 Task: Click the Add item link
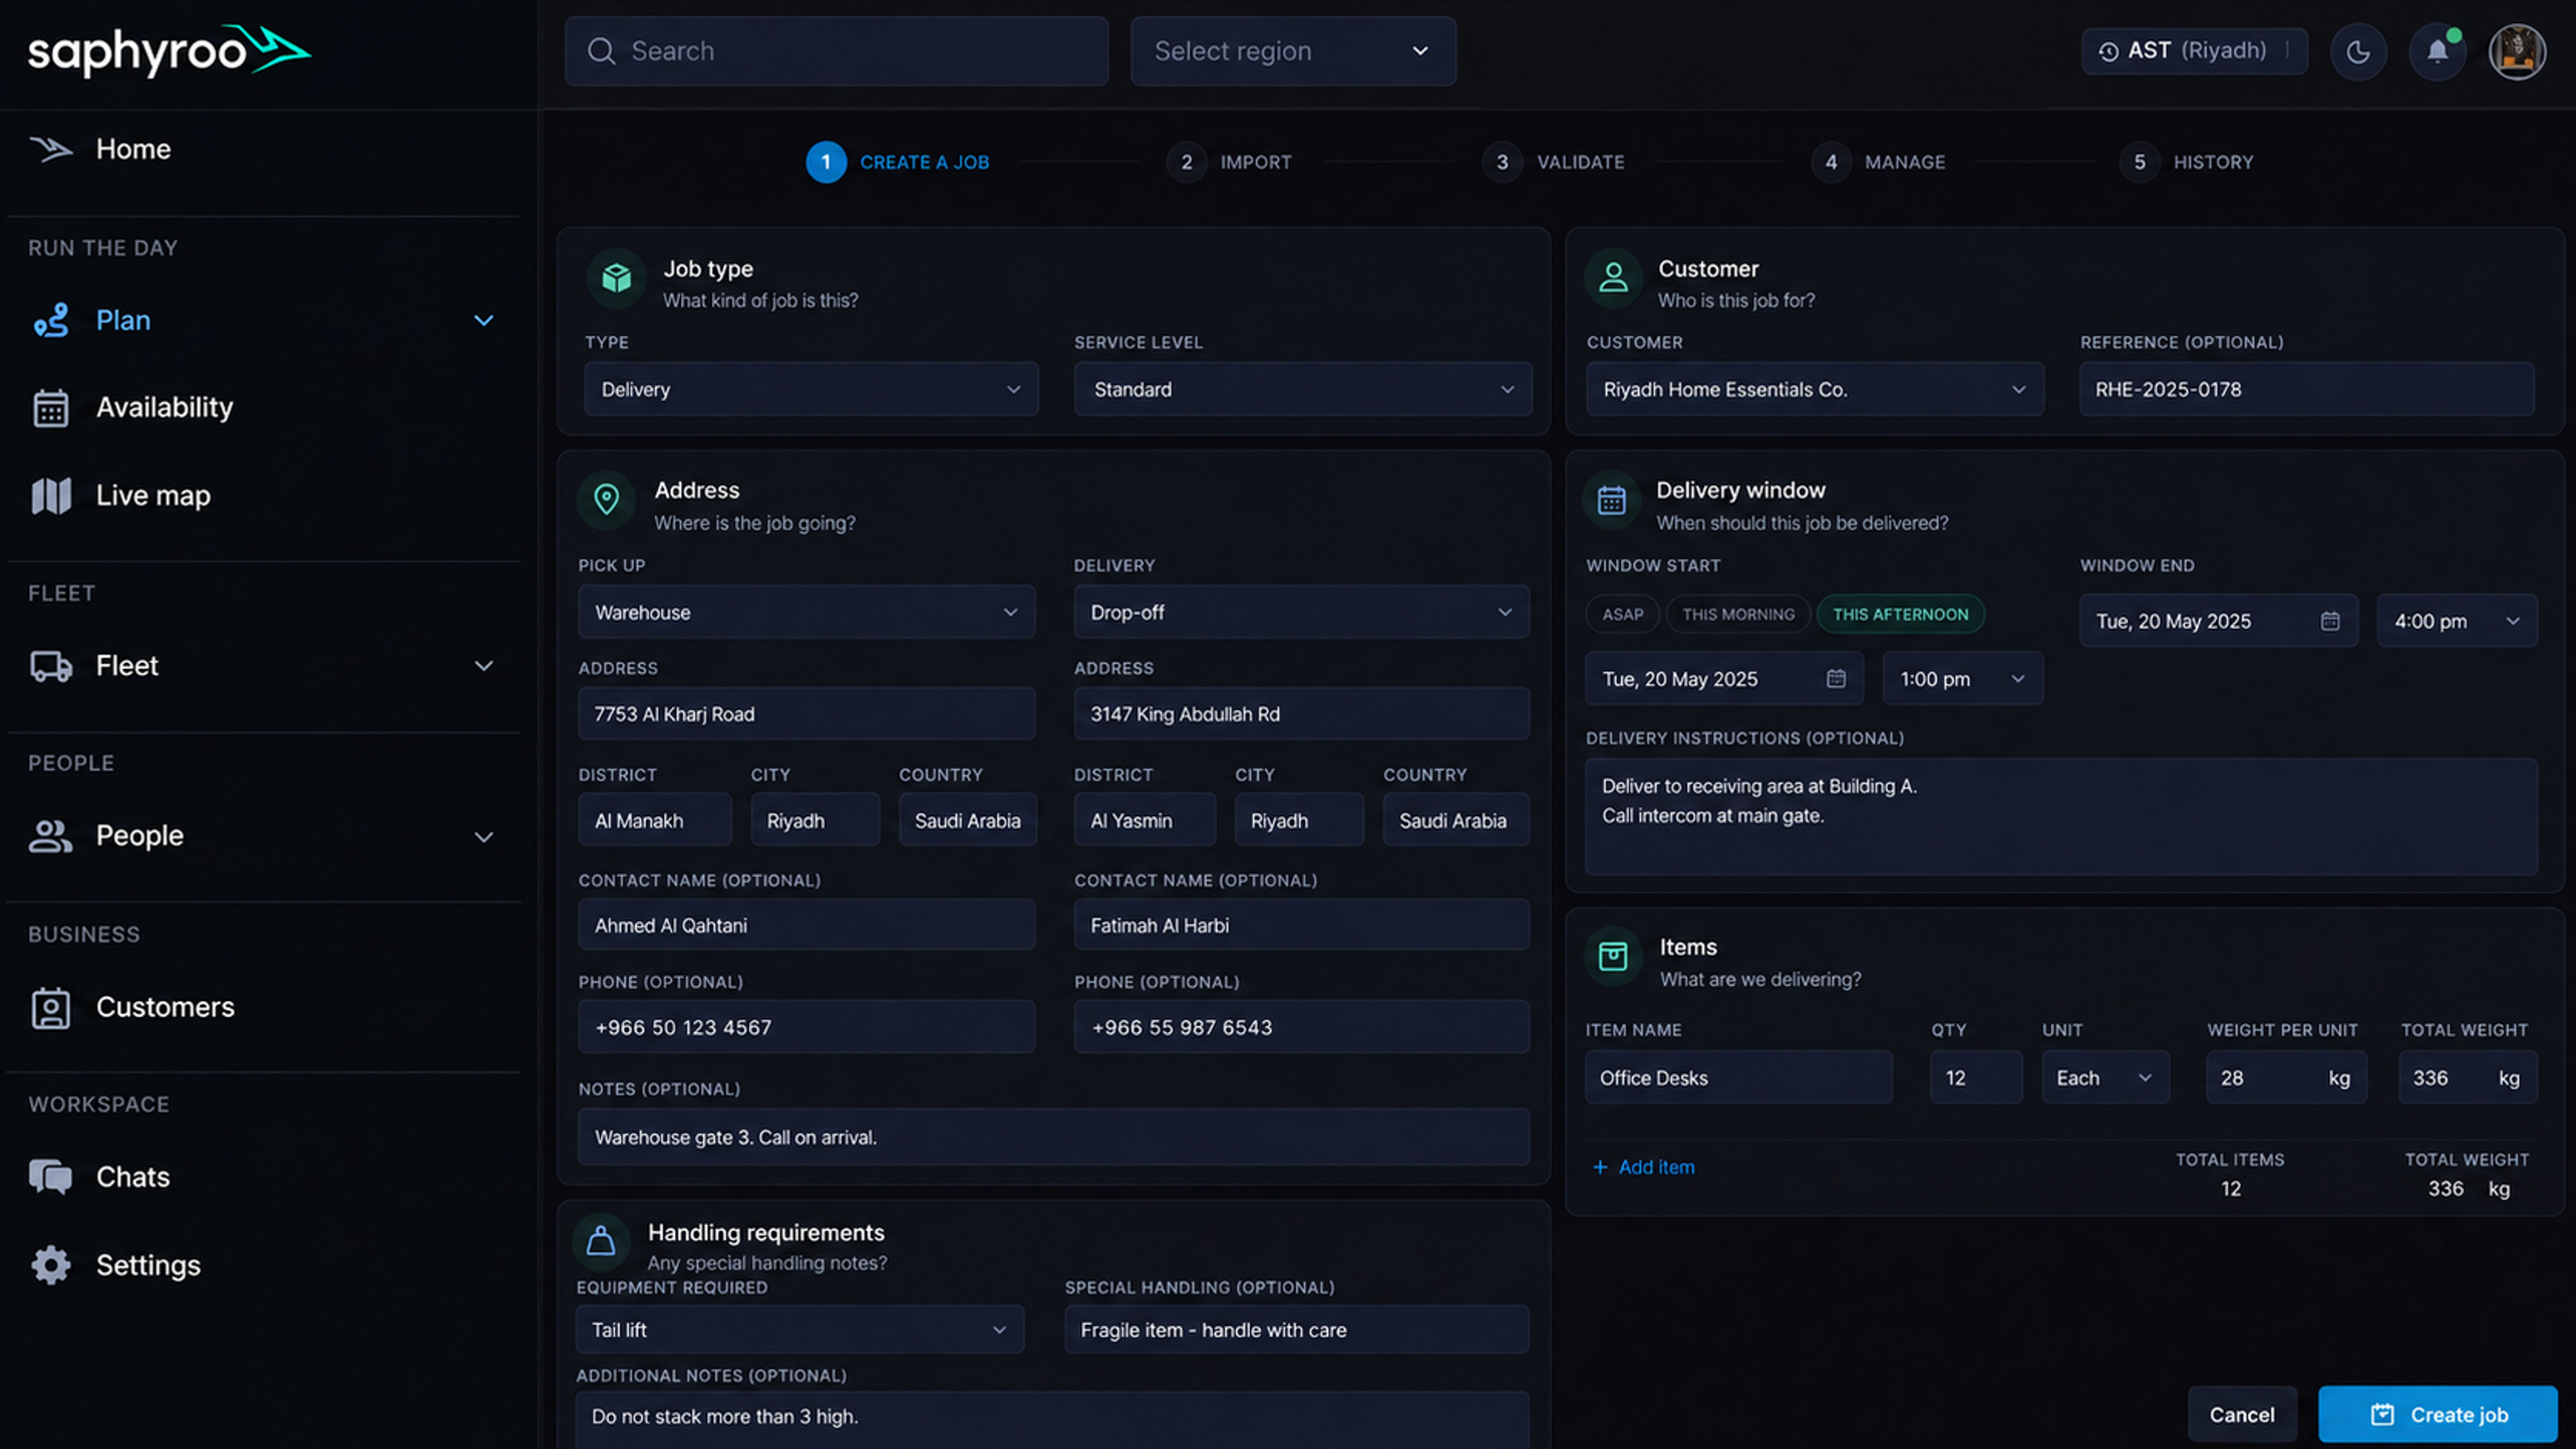tap(1643, 1167)
